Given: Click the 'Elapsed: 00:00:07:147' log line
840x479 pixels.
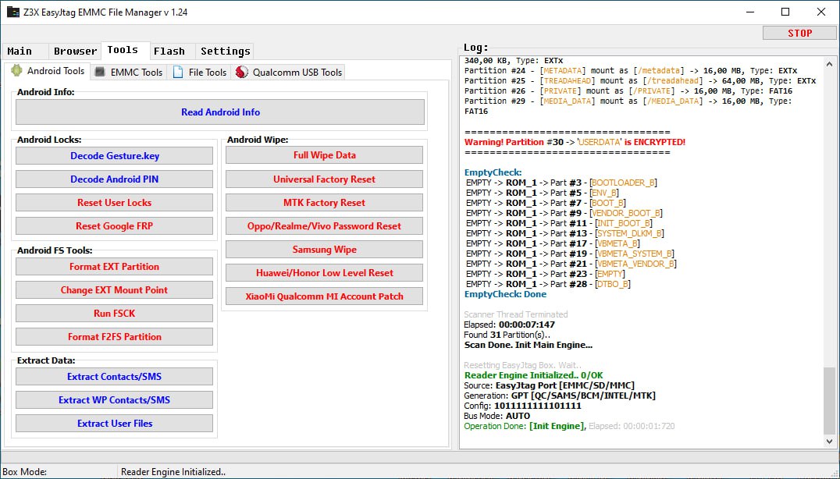Looking at the screenshot, I should [x=510, y=325].
